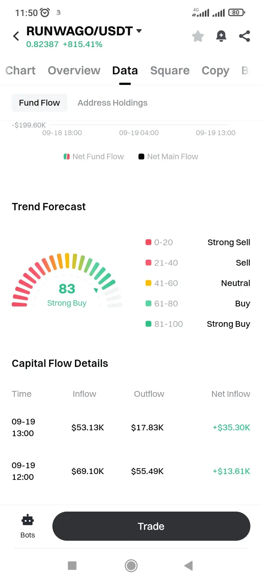Tap Android back triangle button

tap(188, 566)
